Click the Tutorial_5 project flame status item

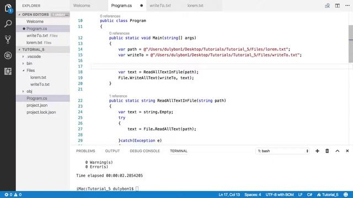(328, 195)
